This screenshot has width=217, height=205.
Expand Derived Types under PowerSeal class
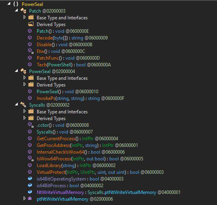(x=24, y=85)
